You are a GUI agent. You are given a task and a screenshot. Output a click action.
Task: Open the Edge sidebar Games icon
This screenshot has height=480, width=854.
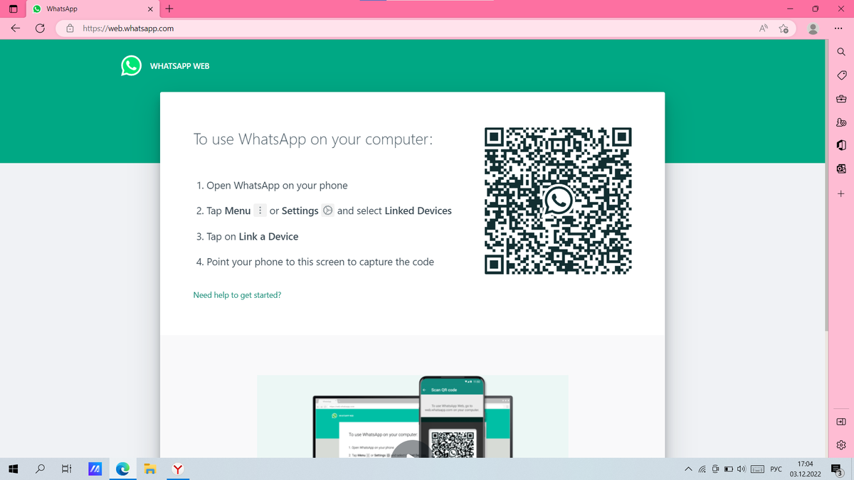pyautogui.click(x=840, y=122)
